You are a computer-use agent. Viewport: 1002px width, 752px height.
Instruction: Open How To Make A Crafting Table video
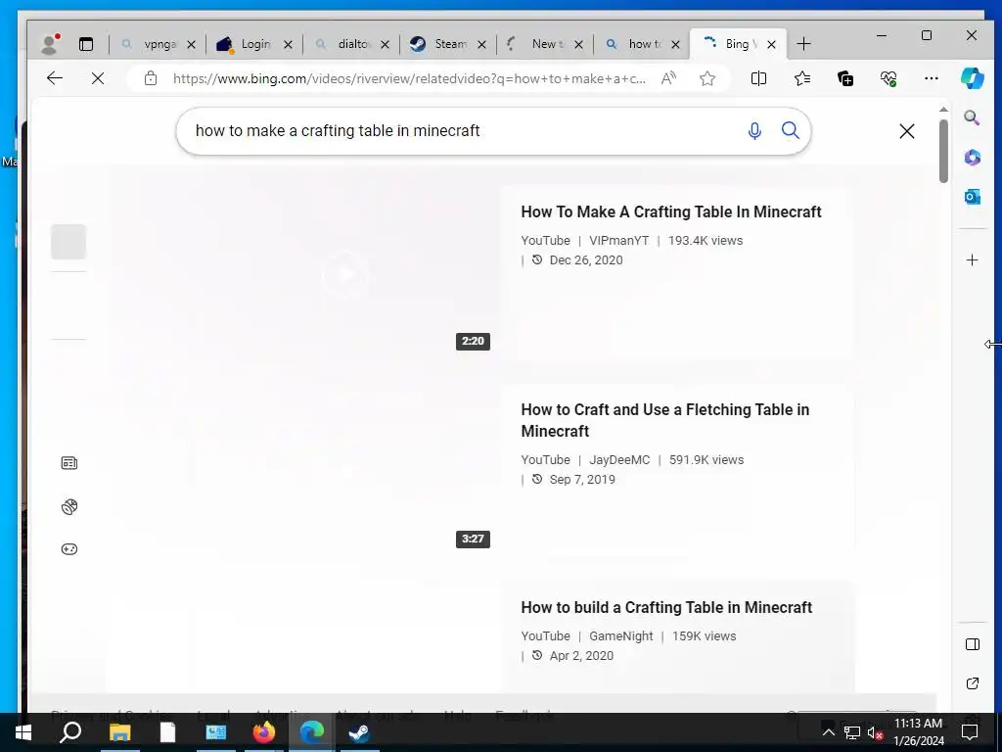pos(671,211)
